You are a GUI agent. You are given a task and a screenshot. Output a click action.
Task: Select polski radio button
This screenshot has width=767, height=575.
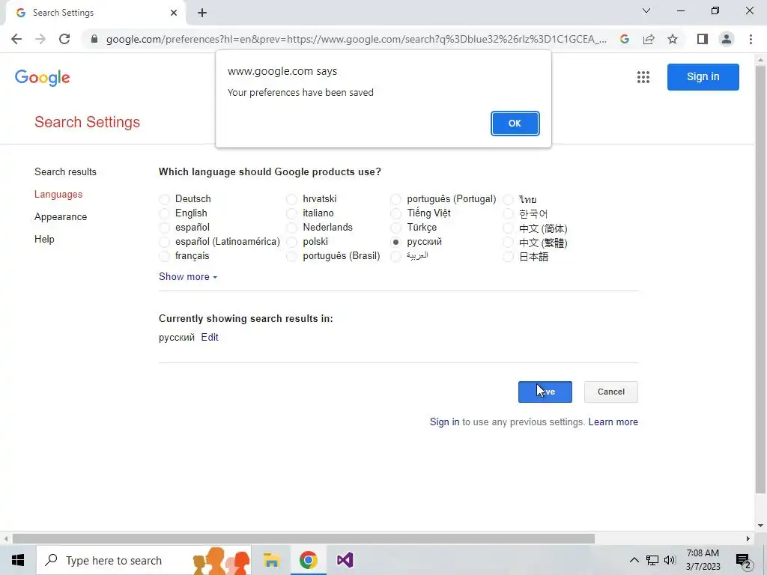(x=291, y=242)
